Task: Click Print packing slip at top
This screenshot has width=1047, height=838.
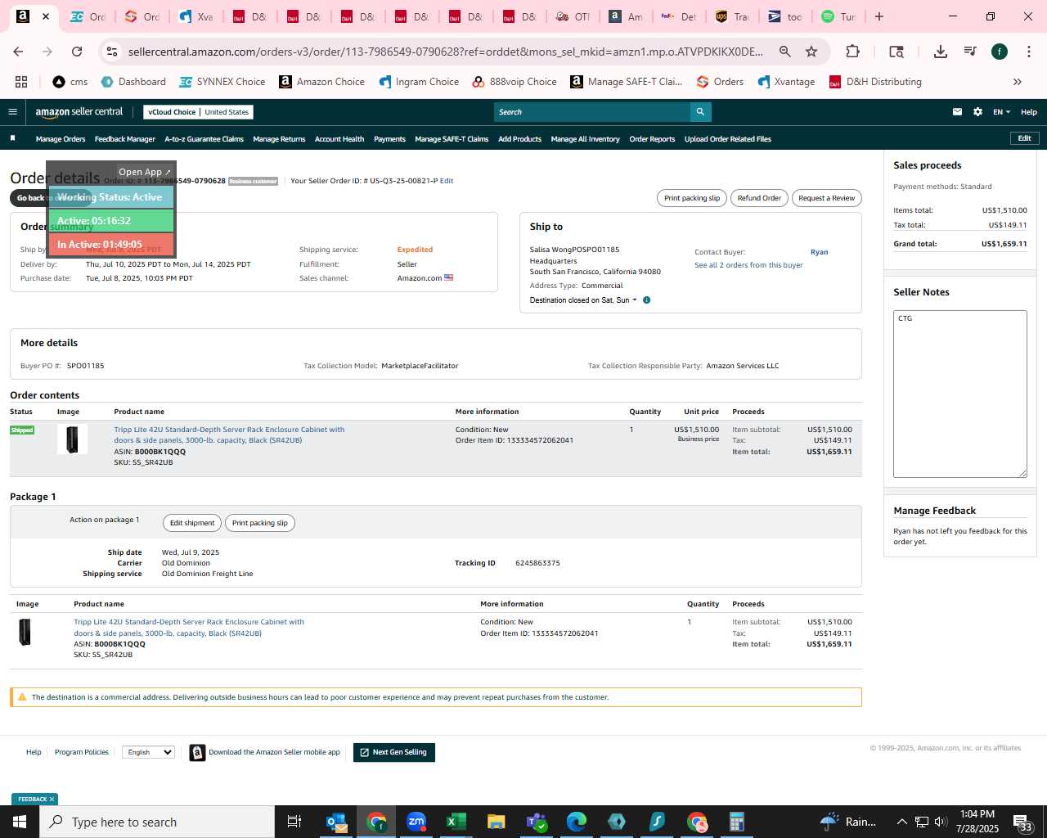Action: (x=692, y=198)
